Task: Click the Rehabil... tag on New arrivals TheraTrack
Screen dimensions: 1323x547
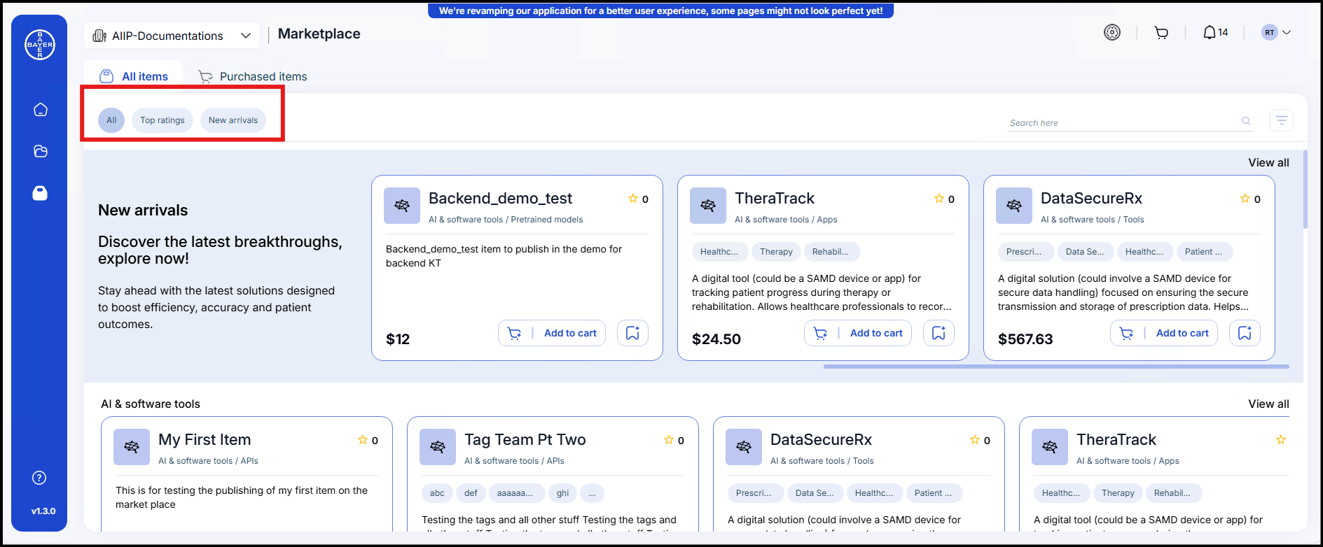Action: [x=831, y=252]
